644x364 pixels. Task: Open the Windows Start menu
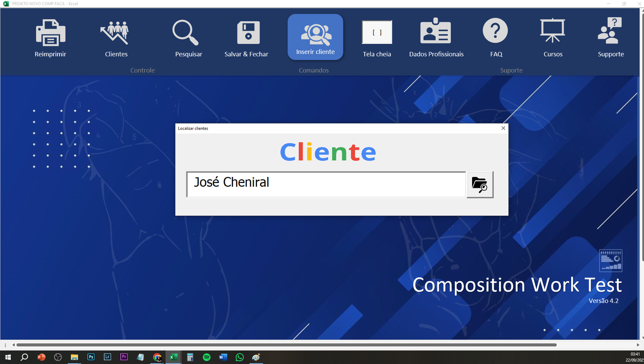coord(8,357)
